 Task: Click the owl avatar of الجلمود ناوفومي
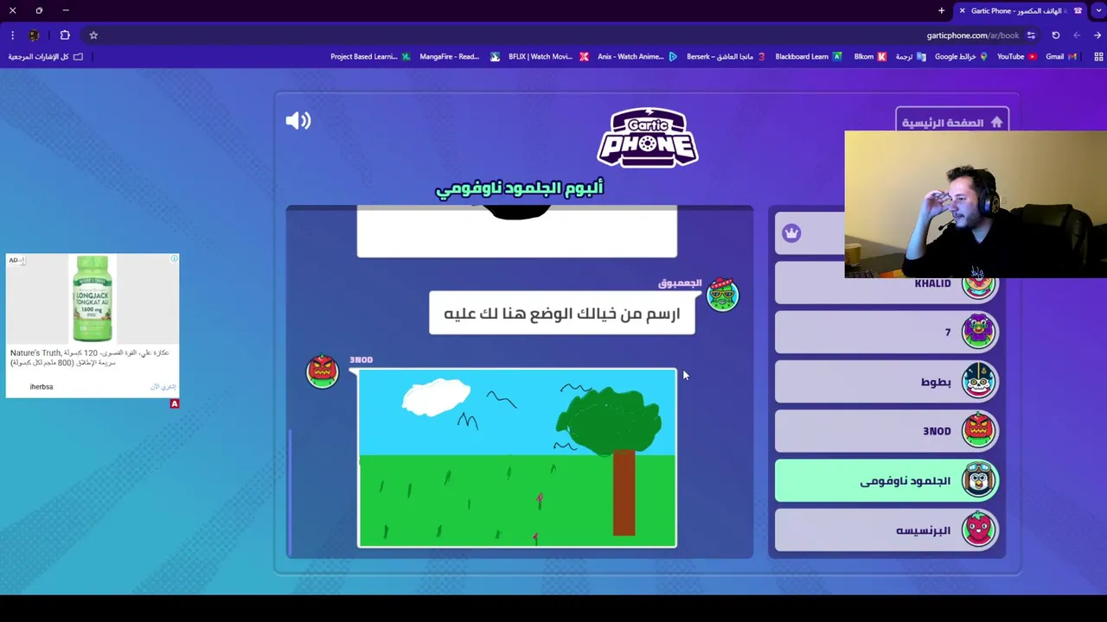[978, 480]
